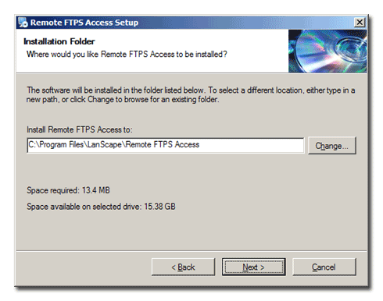Click the CD disc graphic in header

point(328,51)
